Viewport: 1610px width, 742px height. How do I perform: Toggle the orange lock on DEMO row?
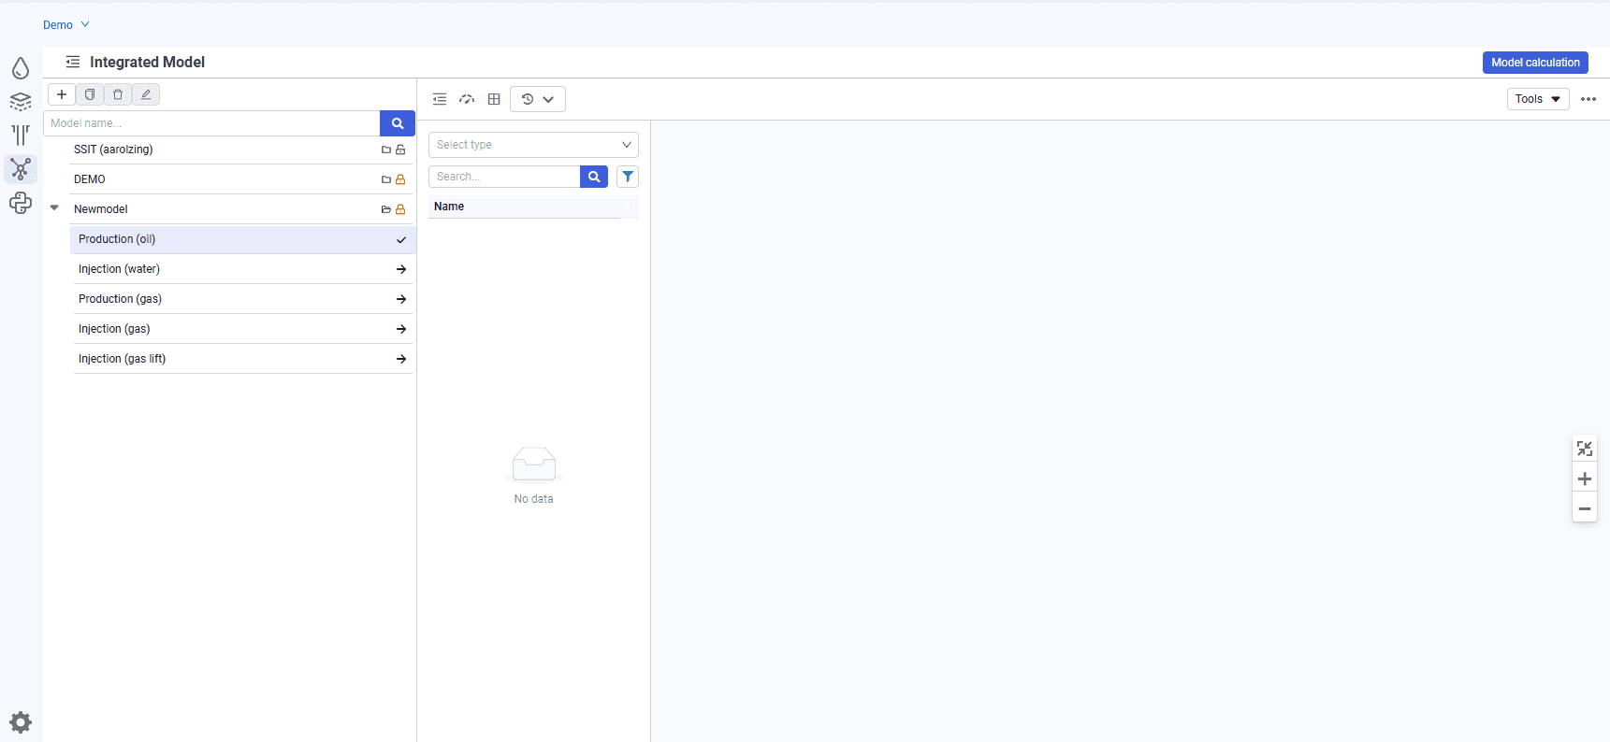tap(400, 179)
